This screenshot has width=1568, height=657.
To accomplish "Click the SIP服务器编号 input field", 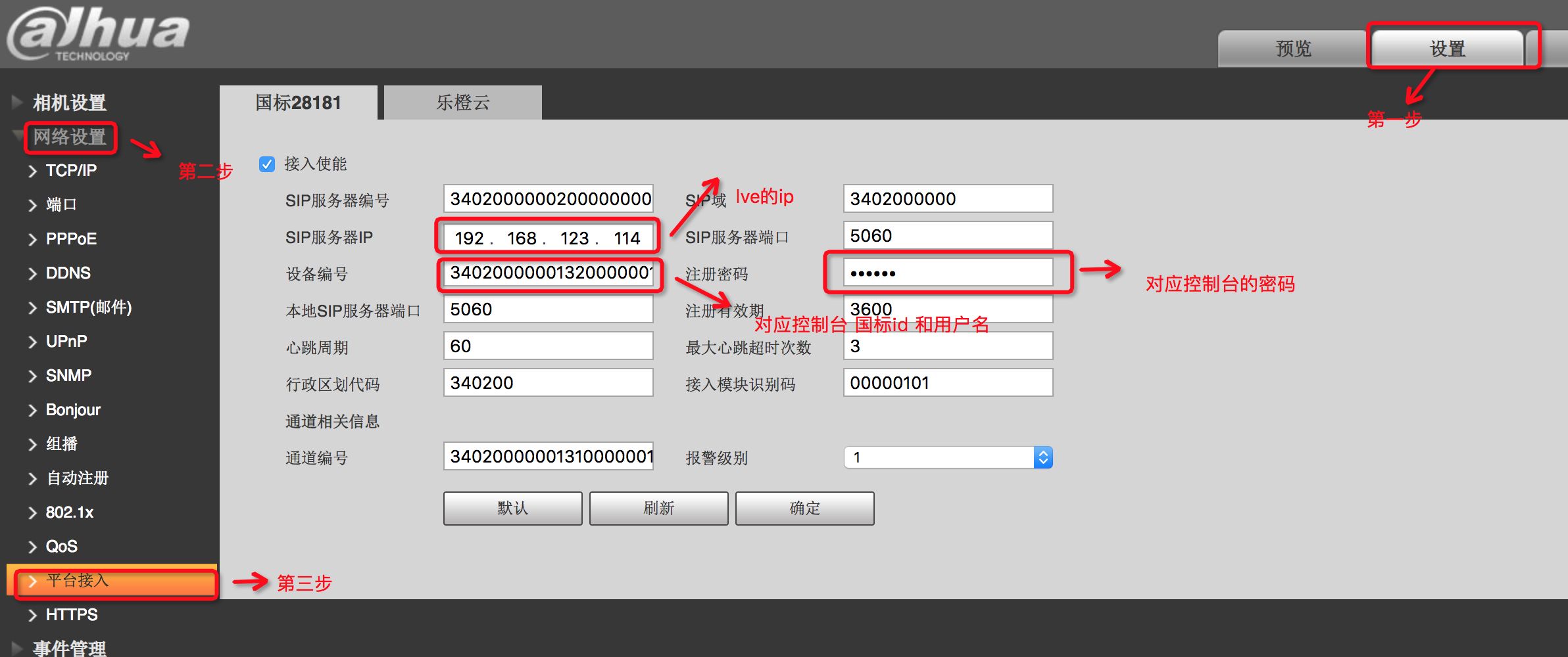I will click(x=549, y=199).
